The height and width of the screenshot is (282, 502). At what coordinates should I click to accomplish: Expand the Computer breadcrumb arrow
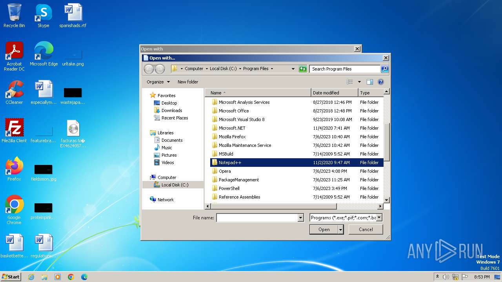[207, 69]
